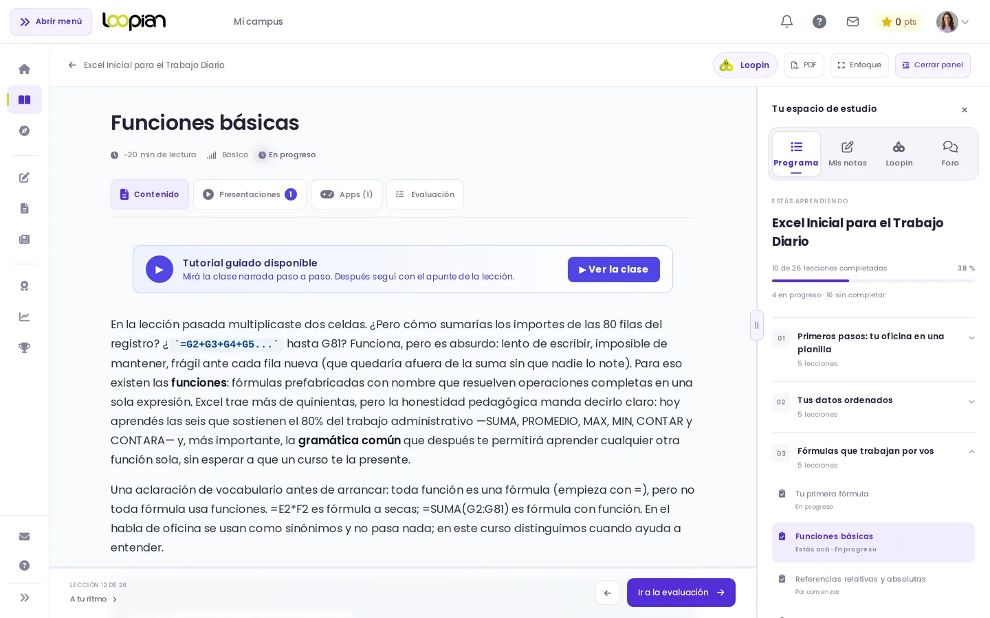Click the help icon in left sidebar
990x618 pixels.
point(24,565)
